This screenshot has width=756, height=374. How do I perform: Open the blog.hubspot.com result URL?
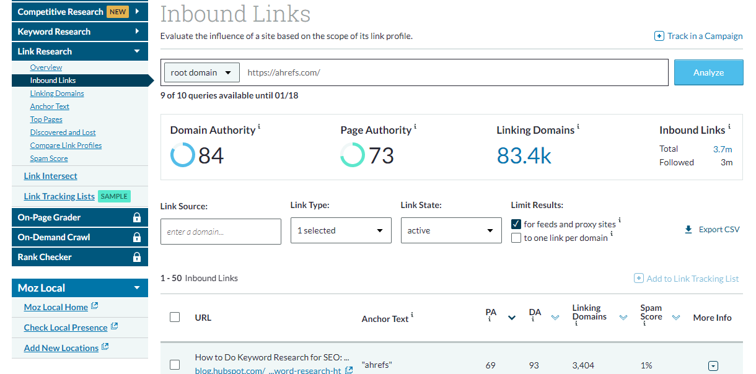[x=268, y=370]
